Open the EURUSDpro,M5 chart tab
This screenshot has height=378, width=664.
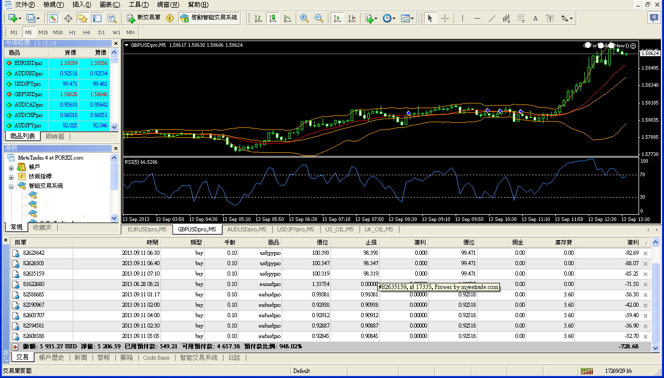pos(147,229)
